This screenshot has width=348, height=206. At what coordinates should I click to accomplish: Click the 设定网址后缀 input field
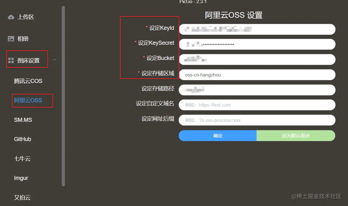pos(257,120)
